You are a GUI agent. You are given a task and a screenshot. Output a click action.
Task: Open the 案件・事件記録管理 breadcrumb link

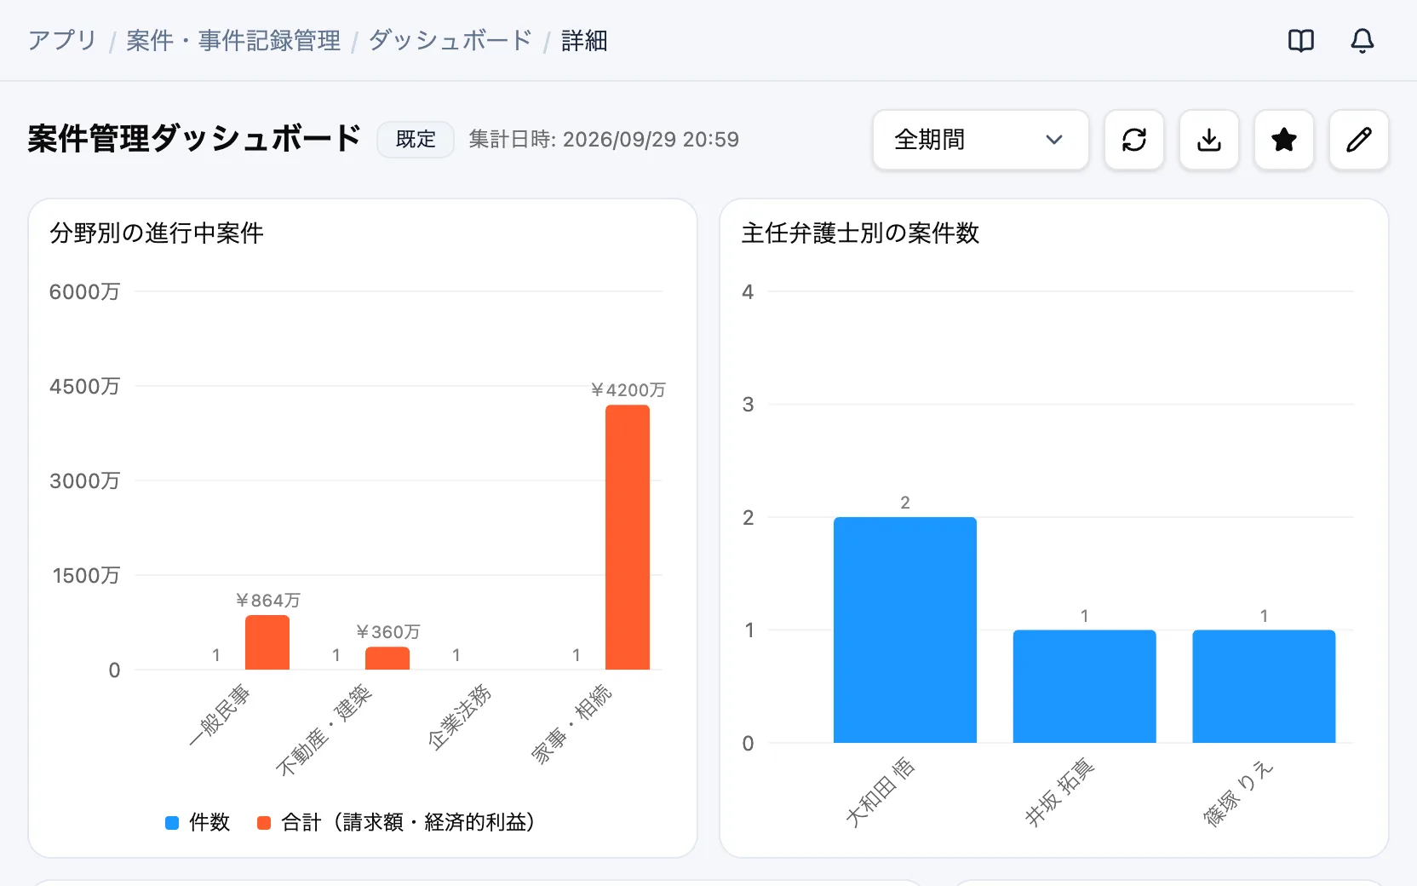[x=233, y=41]
